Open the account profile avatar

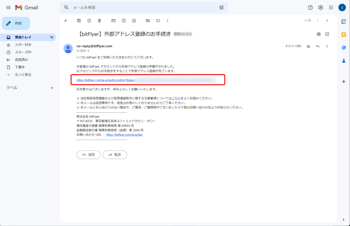pos(342,8)
